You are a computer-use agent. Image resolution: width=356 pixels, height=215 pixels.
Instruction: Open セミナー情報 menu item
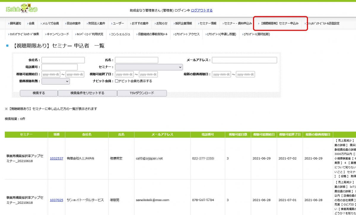click(207, 23)
